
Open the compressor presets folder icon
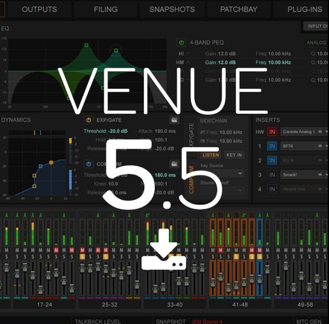pyautogui.click(x=174, y=164)
